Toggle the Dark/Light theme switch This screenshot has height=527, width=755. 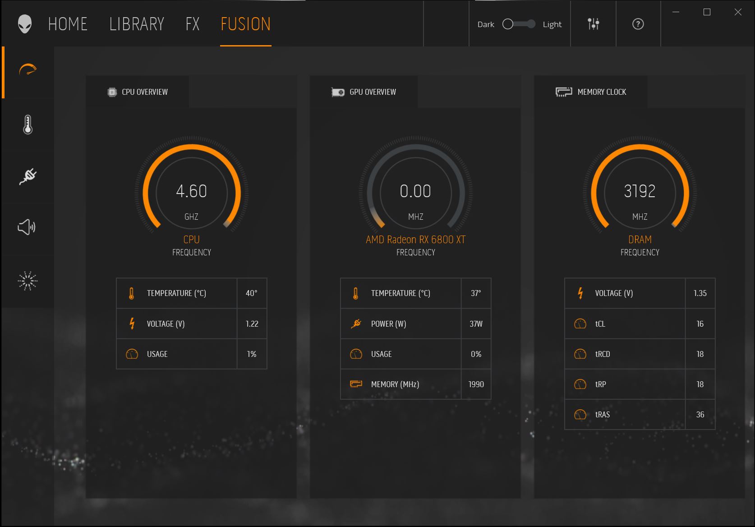[519, 24]
